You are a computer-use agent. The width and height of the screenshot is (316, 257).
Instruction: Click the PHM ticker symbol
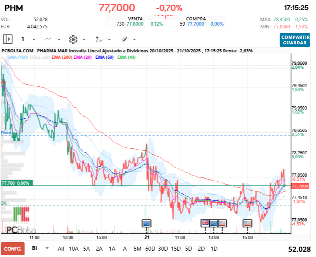tap(13, 8)
